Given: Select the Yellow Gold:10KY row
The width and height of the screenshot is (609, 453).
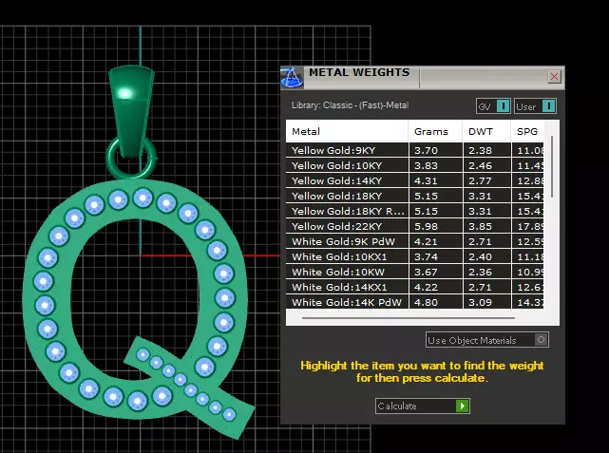Looking at the screenshot, I should click(x=415, y=165).
